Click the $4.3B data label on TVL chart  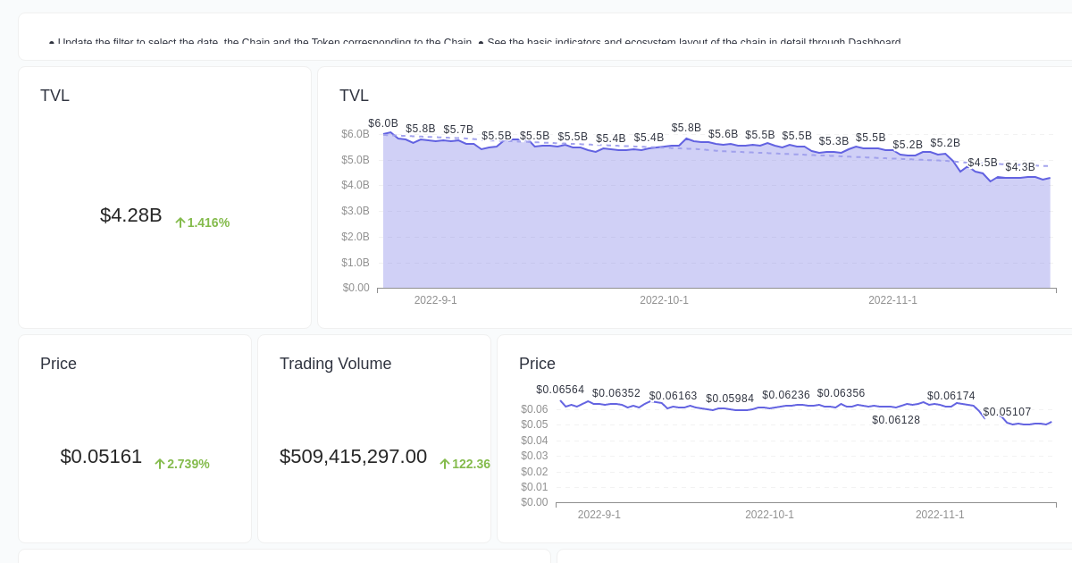[1019, 167]
